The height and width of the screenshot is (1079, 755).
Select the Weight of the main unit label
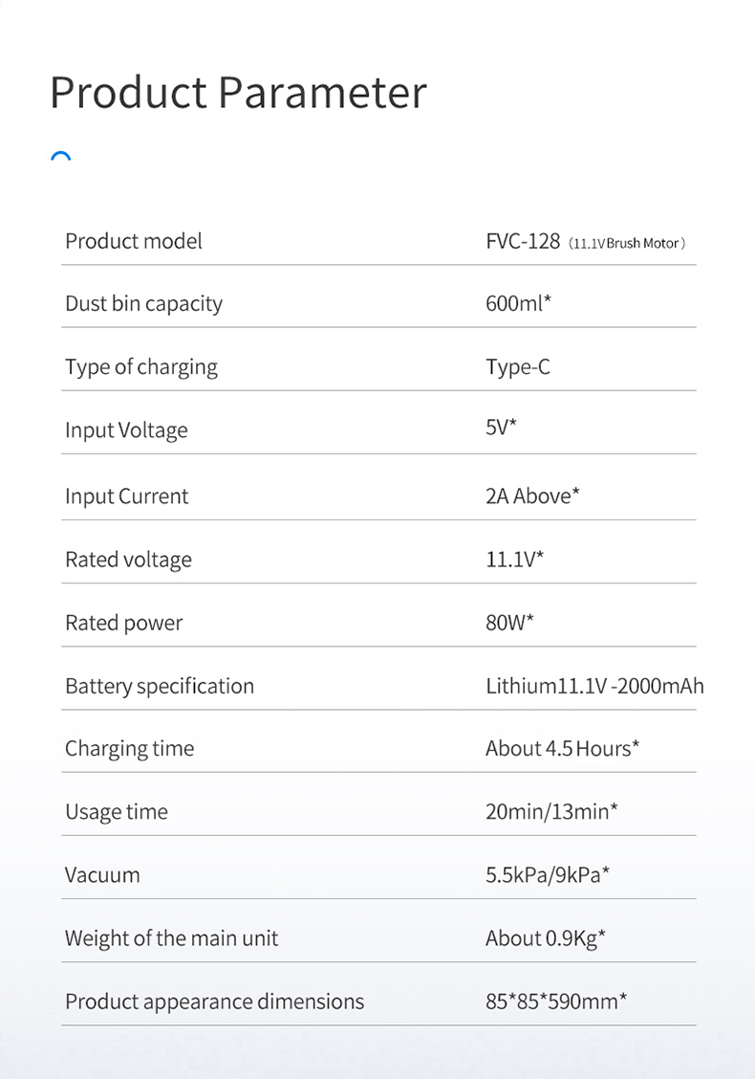tap(171, 938)
